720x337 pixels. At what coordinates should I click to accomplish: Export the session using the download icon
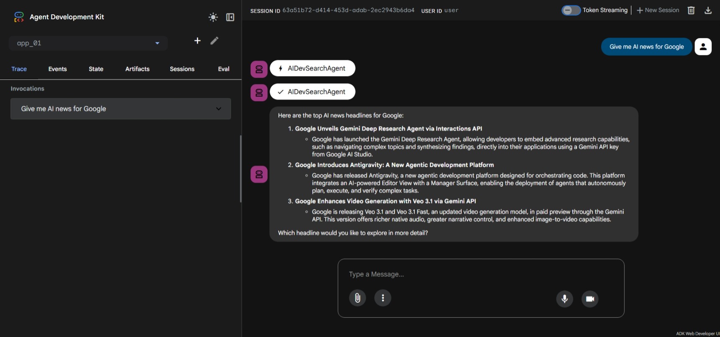point(708,10)
